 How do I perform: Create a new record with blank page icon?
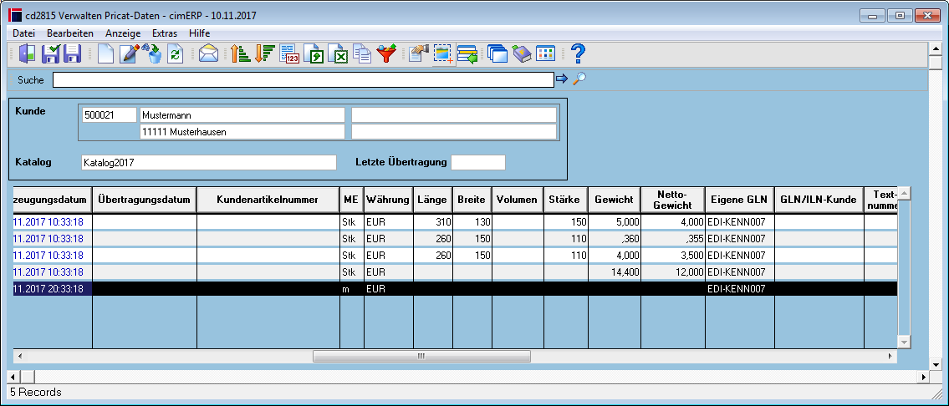106,54
